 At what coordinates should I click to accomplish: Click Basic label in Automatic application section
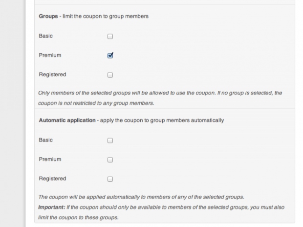pos(46,140)
